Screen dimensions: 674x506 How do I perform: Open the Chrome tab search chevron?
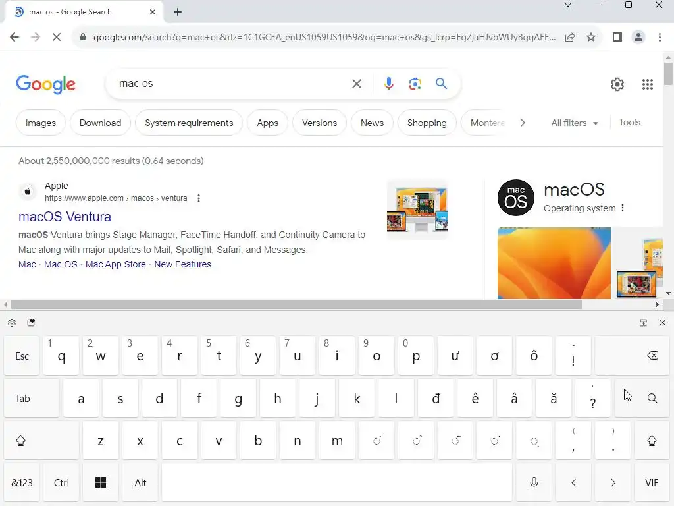pos(568,5)
